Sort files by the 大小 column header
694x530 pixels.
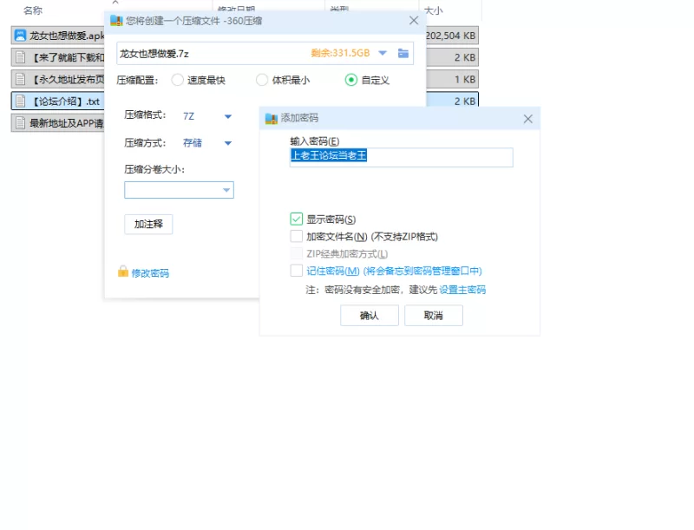[433, 10]
